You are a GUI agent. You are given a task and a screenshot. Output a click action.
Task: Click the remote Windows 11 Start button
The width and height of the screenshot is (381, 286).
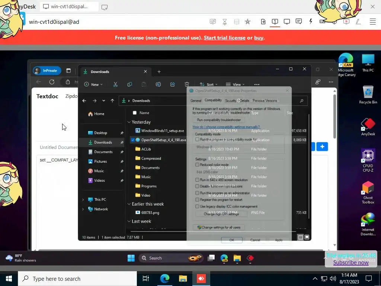(131, 258)
